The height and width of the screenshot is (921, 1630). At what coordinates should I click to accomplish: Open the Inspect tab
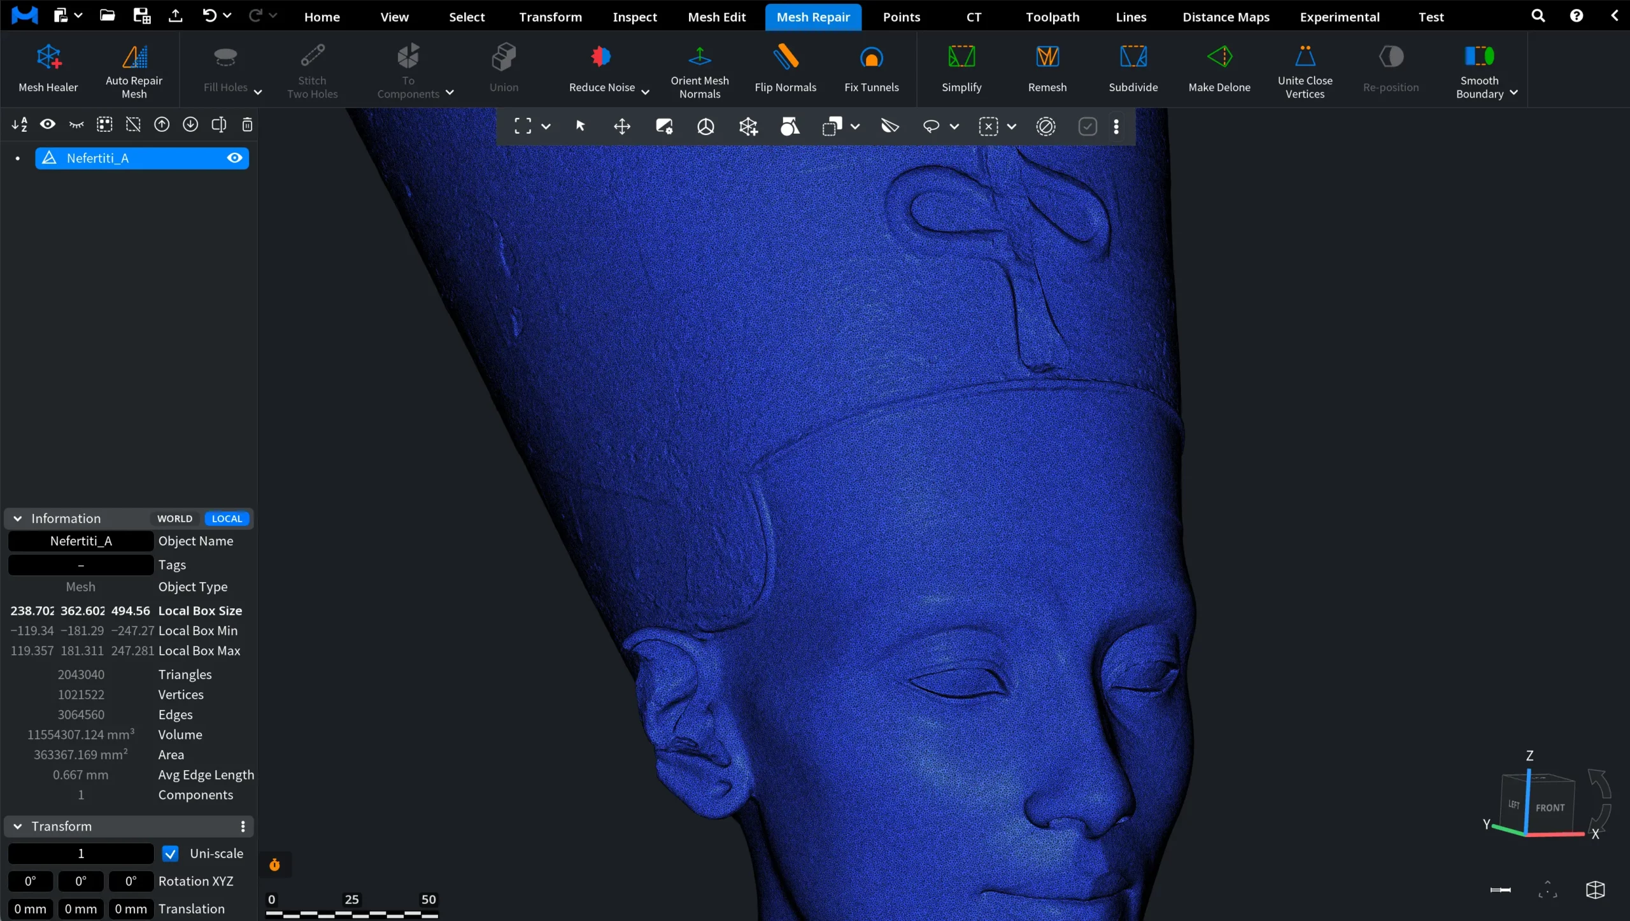coord(635,17)
